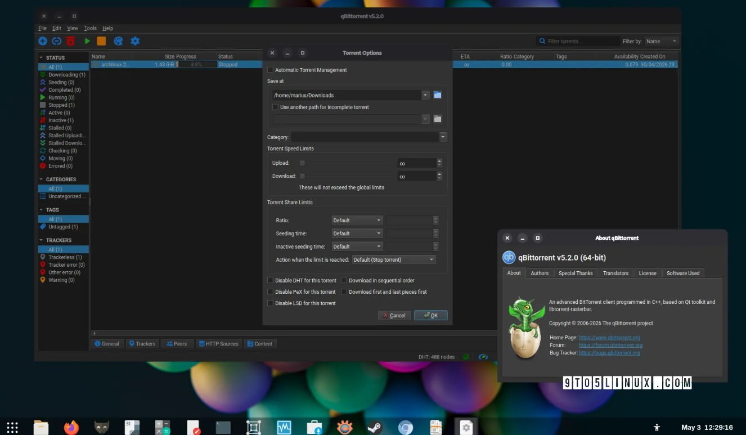
Task: Open the Trackers bottom panel tab
Action: 142,343
